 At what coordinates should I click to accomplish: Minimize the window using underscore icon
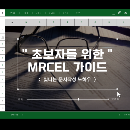pos(114,14)
